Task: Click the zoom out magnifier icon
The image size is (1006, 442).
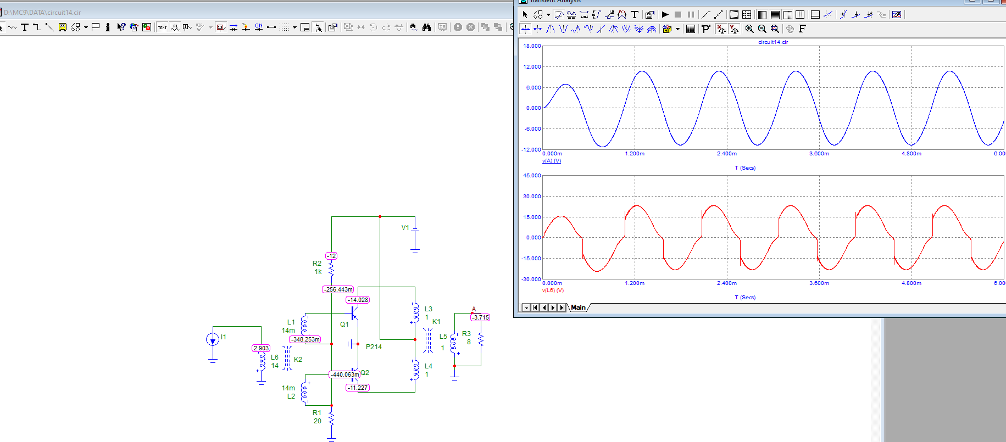Action: click(762, 29)
